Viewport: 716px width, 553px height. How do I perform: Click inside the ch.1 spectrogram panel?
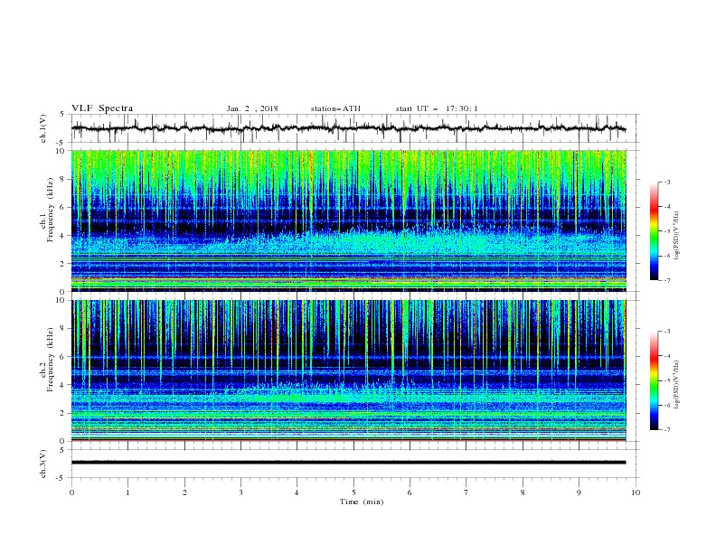(348, 220)
